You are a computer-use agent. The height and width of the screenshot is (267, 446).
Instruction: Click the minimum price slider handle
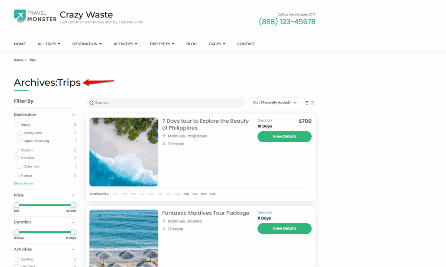click(17, 205)
